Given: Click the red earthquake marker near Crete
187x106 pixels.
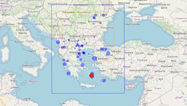Looking at the screenshot, I should (91, 75).
